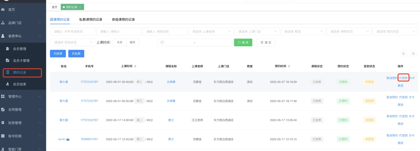The image size is (420, 151).
Task: Open 会员线索 in the sidebar
Action: tap(19, 84)
